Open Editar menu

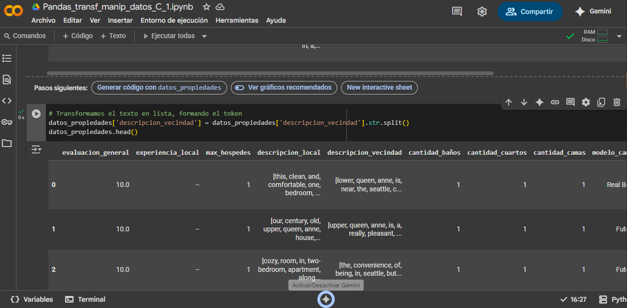[72, 20]
